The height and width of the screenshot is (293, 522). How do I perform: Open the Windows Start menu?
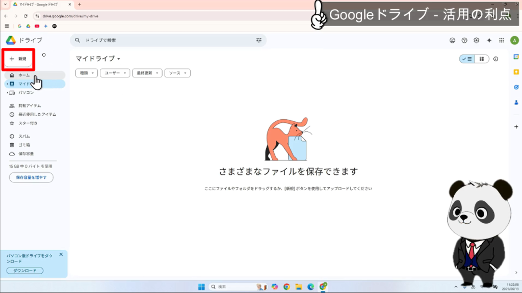pos(201,287)
